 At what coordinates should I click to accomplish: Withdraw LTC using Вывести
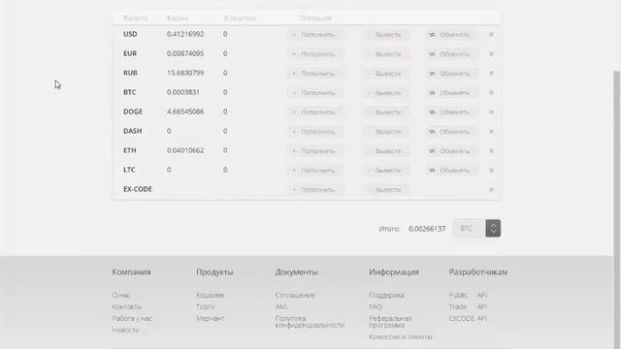[x=385, y=171]
